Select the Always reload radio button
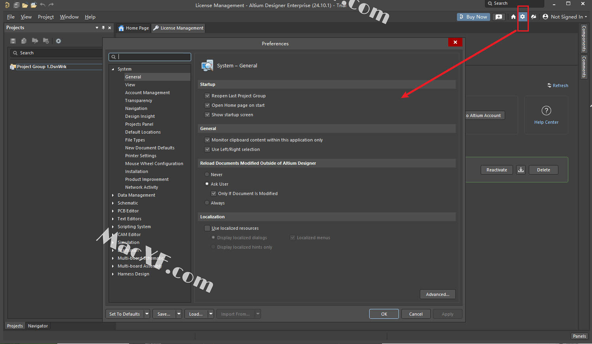The width and height of the screenshot is (592, 344). pyautogui.click(x=207, y=203)
